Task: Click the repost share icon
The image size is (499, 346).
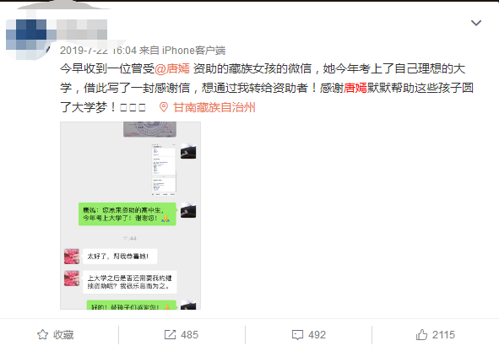Action: [170, 334]
